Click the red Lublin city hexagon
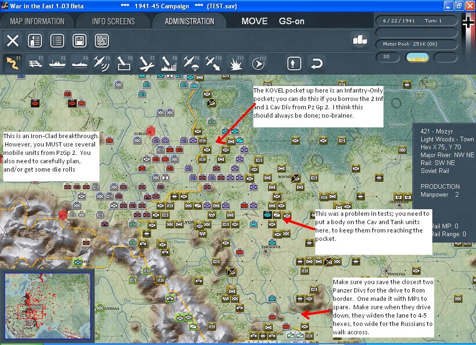The image size is (476, 345). pyautogui.click(x=151, y=131)
